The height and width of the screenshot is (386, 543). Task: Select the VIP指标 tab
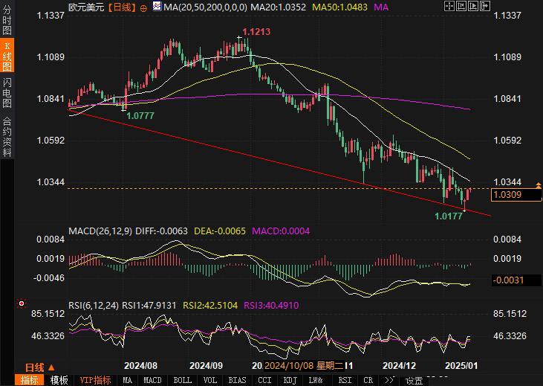95,380
